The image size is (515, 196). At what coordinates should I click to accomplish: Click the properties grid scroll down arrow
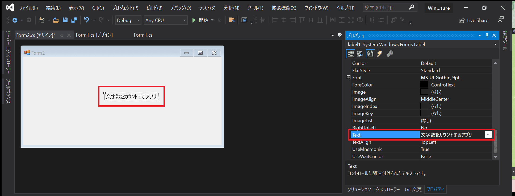point(495,157)
